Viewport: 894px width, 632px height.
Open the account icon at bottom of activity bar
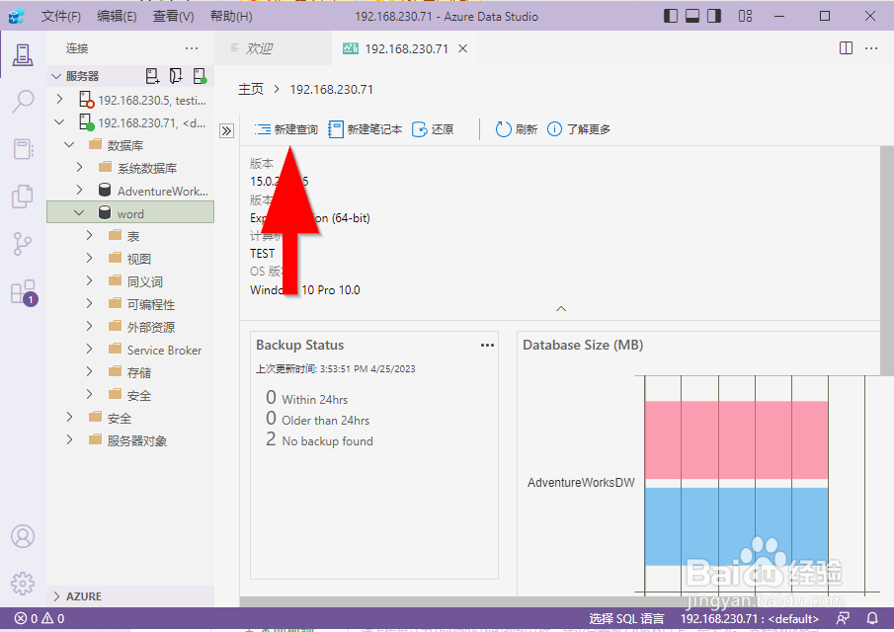[23, 536]
